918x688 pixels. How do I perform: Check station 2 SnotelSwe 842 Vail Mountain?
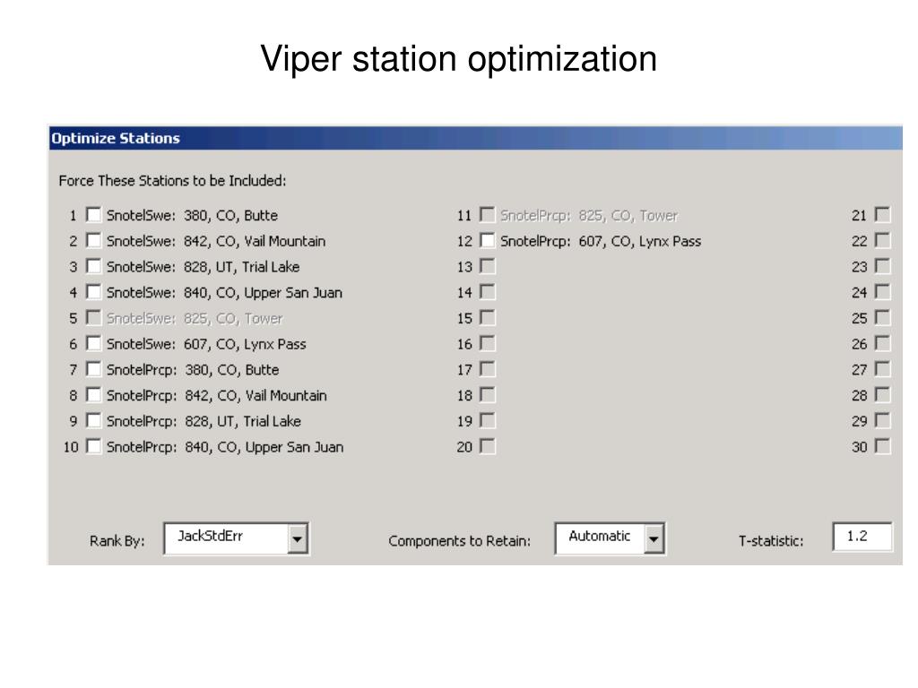coord(93,240)
